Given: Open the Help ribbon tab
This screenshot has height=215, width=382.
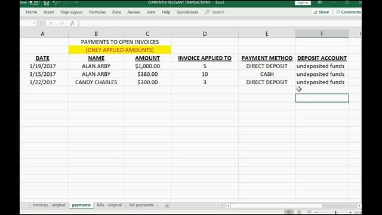Looking at the screenshot, I should point(166,12).
